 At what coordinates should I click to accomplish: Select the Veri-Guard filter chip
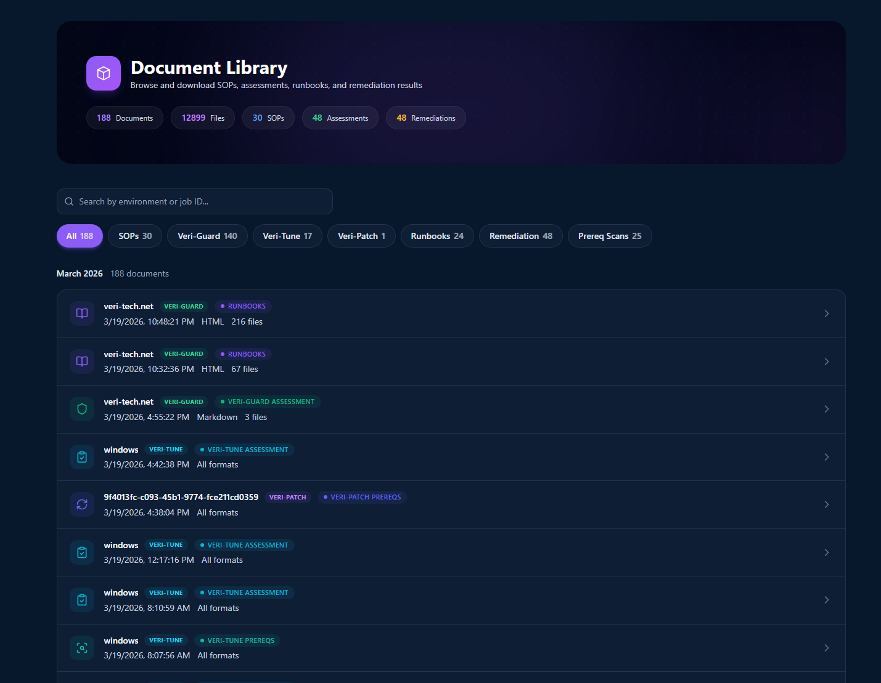207,236
